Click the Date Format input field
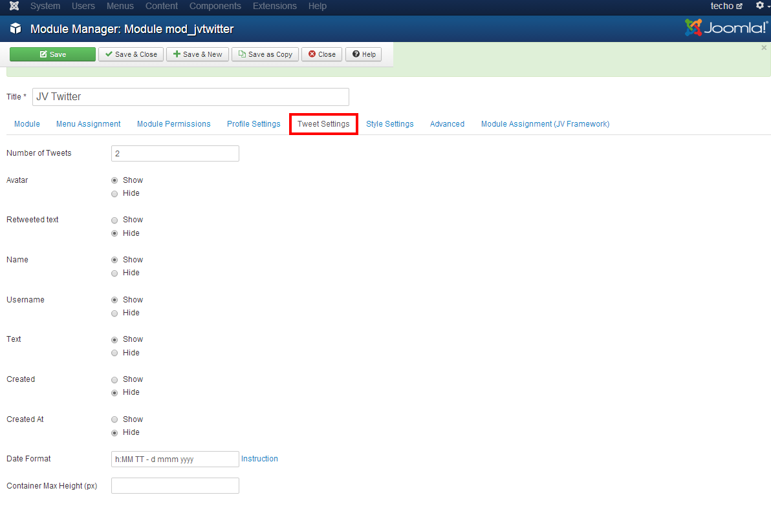The width and height of the screenshot is (771, 506). [x=175, y=459]
